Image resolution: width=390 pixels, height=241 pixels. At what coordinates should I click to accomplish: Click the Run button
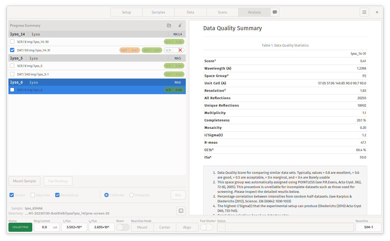178,195
